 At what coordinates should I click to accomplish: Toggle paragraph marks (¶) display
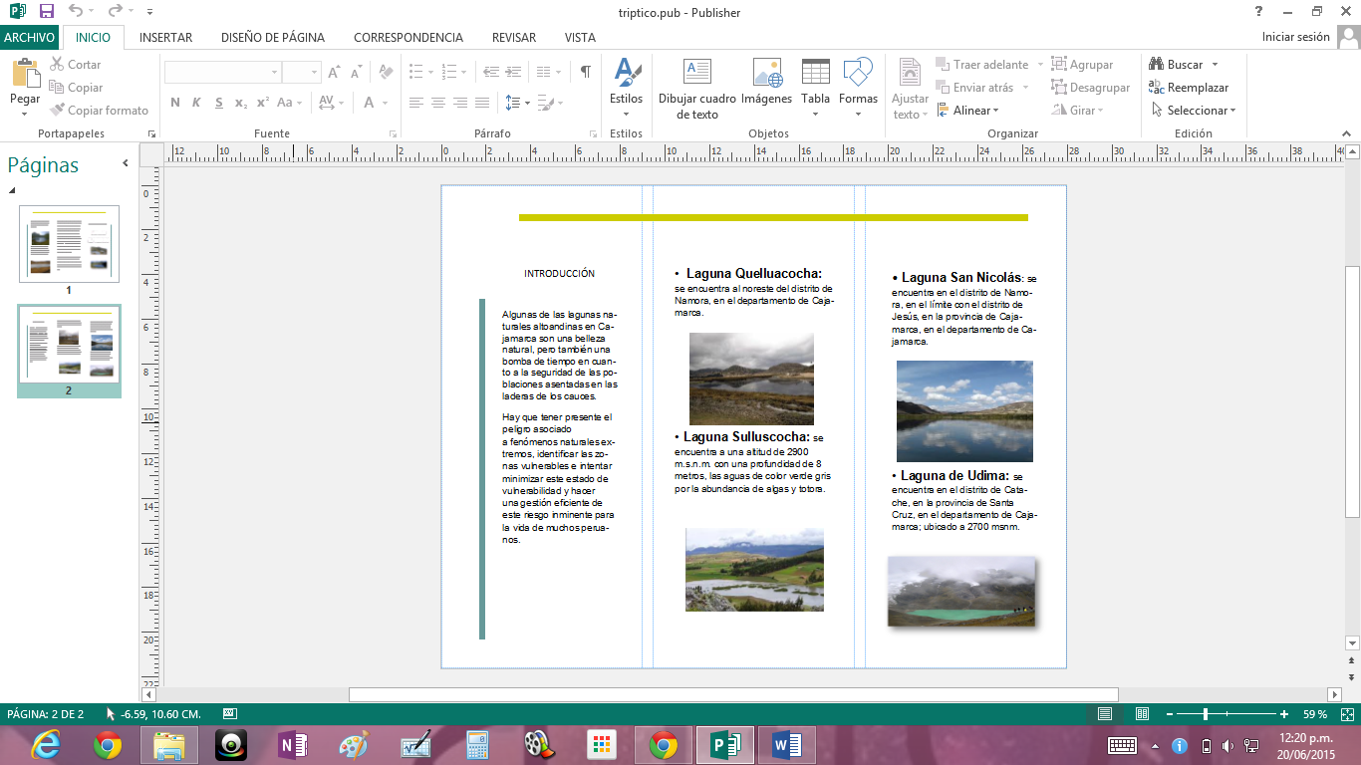(585, 72)
